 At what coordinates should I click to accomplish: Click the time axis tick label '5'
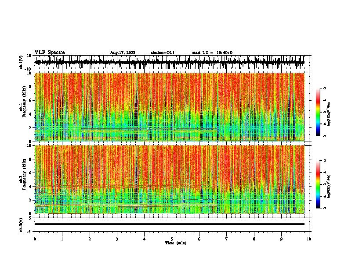tap(172, 239)
